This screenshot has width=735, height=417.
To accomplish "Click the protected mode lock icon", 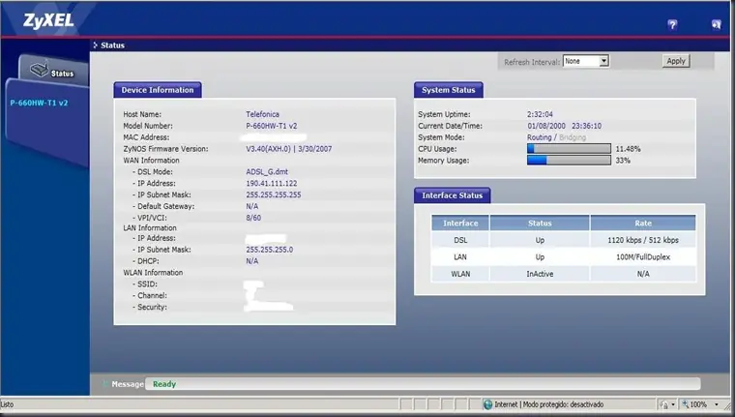I will [x=663, y=404].
